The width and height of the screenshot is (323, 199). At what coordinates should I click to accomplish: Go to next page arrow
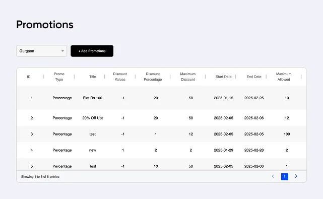coord(296,176)
